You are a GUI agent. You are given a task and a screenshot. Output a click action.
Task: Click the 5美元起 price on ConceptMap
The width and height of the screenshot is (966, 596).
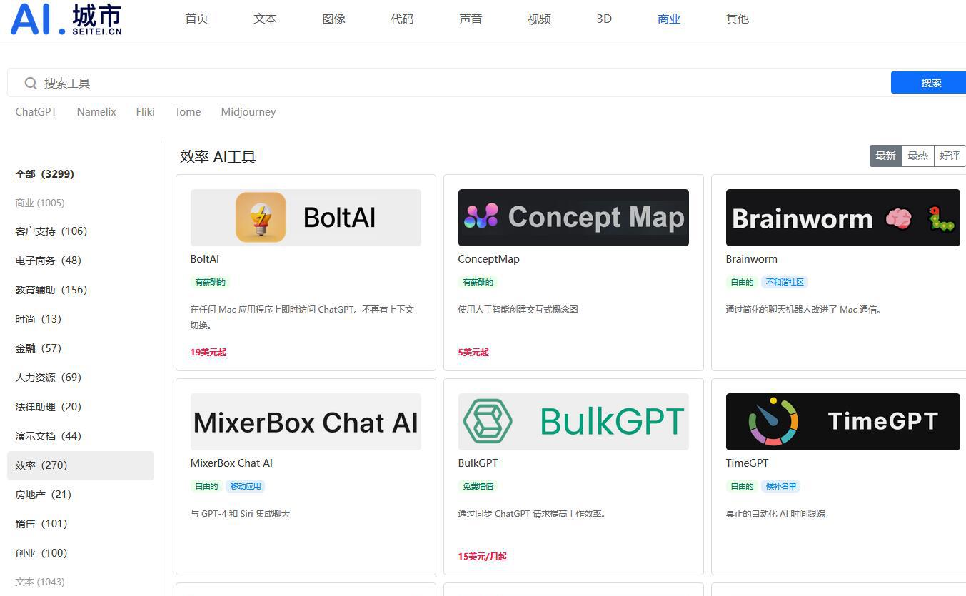pos(473,353)
